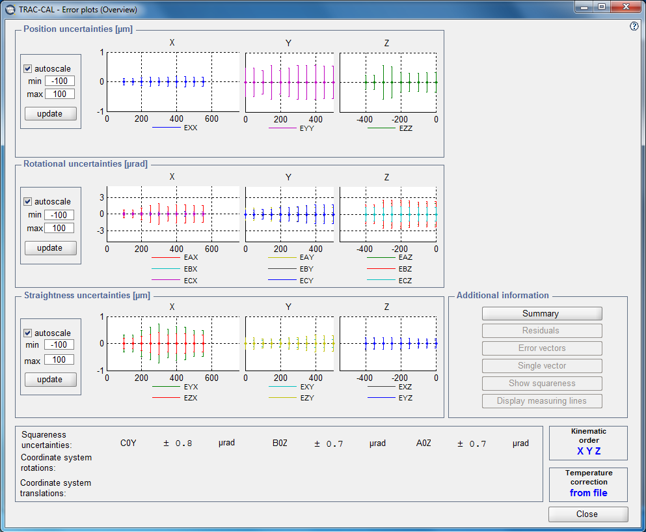Click the ± 0.7 value for A0Z
The height and width of the screenshot is (532, 646).
(x=472, y=443)
